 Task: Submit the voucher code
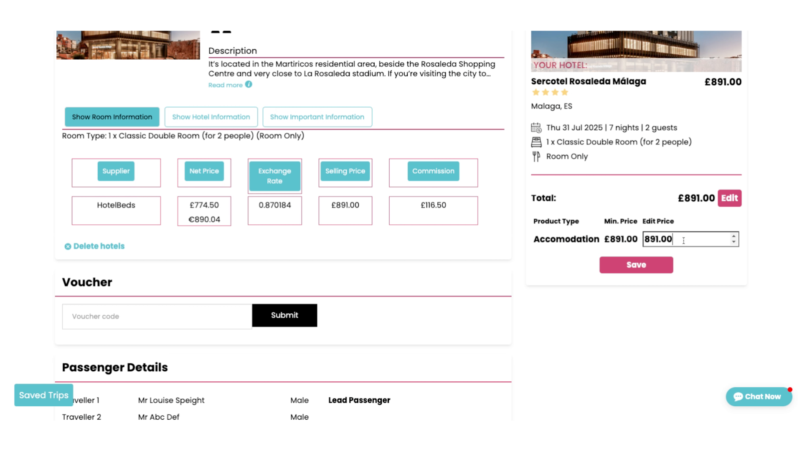284,315
